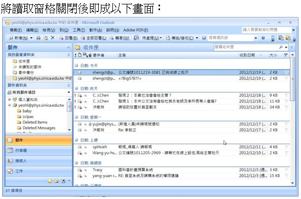The width and height of the screenshot is (301, 199).
Task: Click the Print icon in the toolbar
Action: tap(38, 38)
